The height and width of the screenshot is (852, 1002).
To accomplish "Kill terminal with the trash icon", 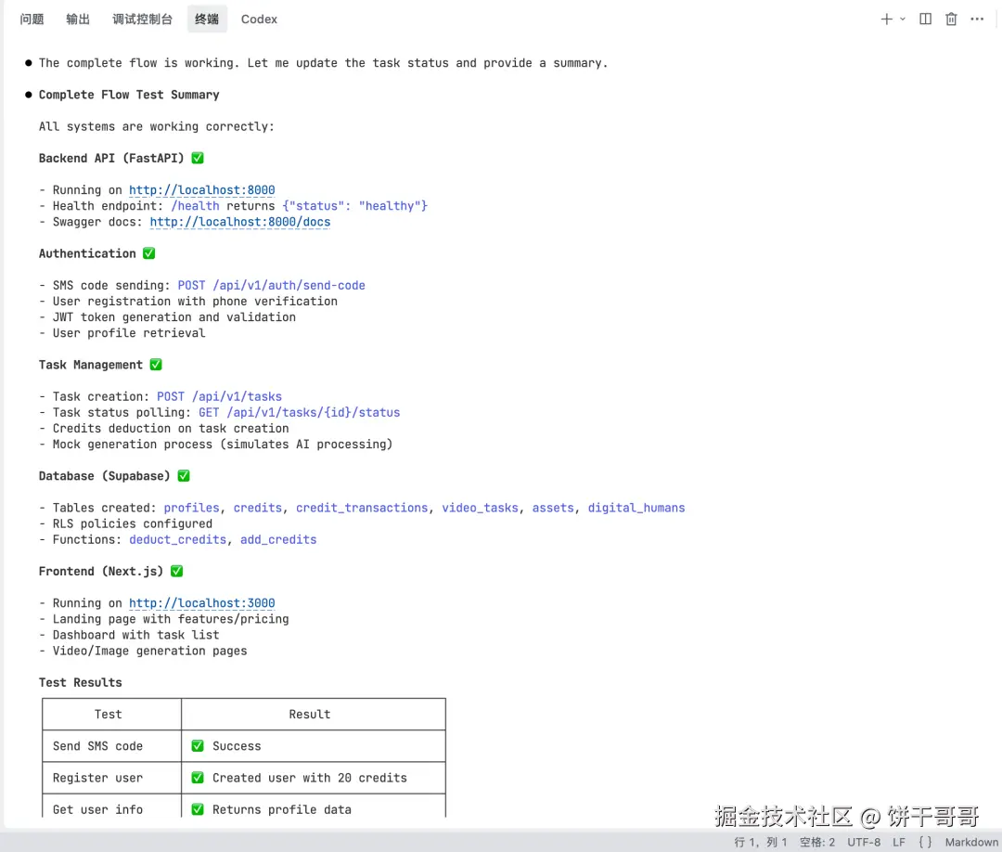I will pos(951,19).
